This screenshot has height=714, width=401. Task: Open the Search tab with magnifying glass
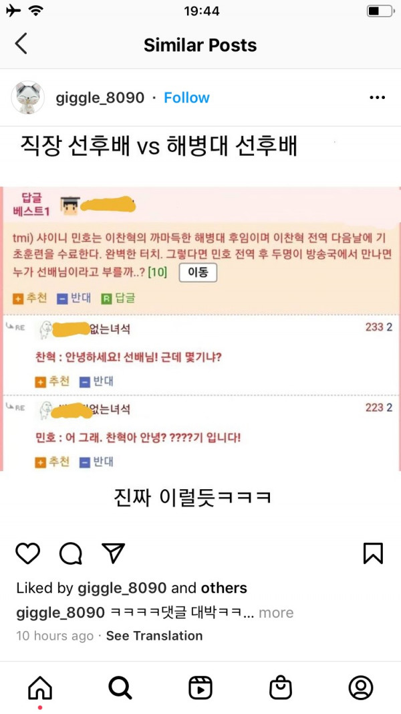click(120, 688)
